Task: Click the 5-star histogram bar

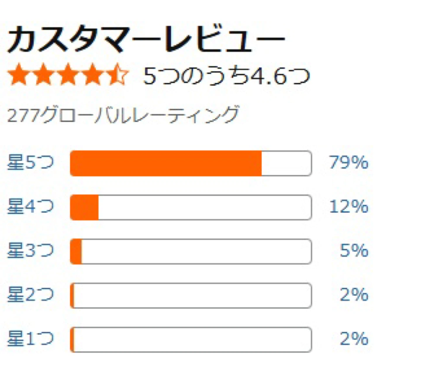Action: pos(191,163)
